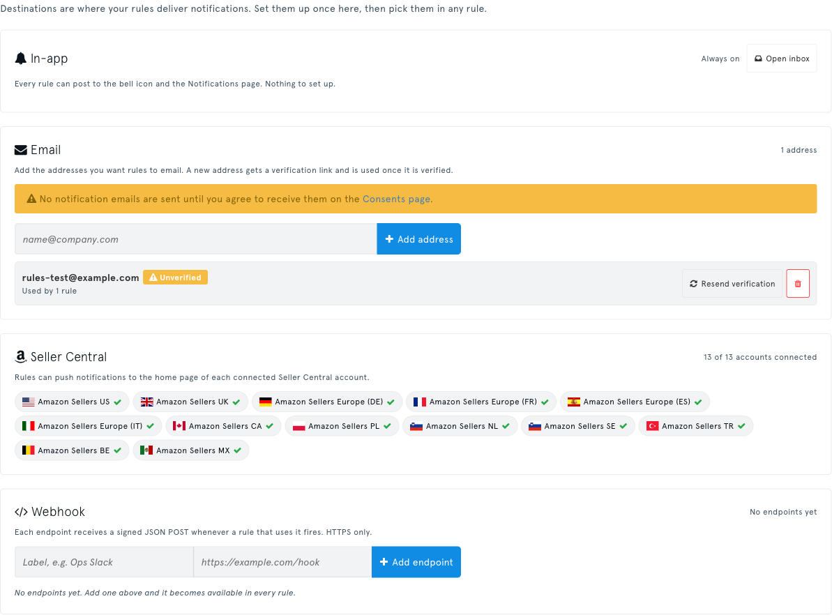This screenshot has width=832, height=615.
Task: Click the Canadian flag icon
Action: 179,426
